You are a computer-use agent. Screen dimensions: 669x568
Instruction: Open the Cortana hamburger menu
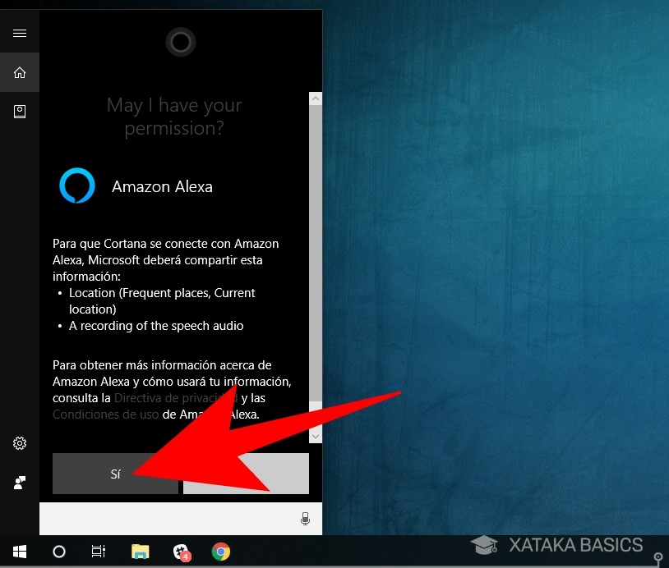pos(20,33)
